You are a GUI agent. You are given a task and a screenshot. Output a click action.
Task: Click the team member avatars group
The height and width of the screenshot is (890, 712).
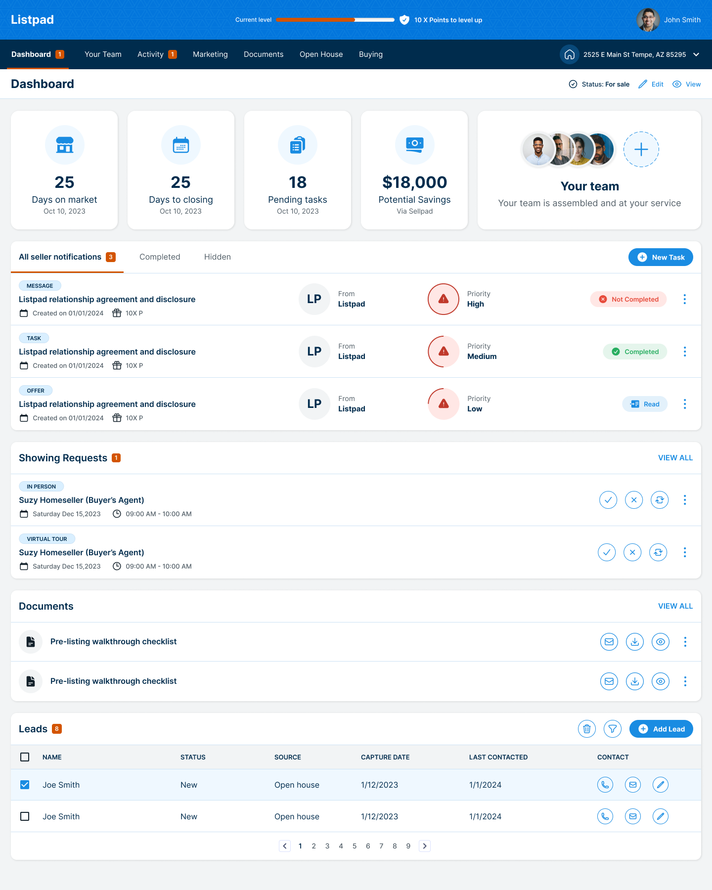click(569, 149)
